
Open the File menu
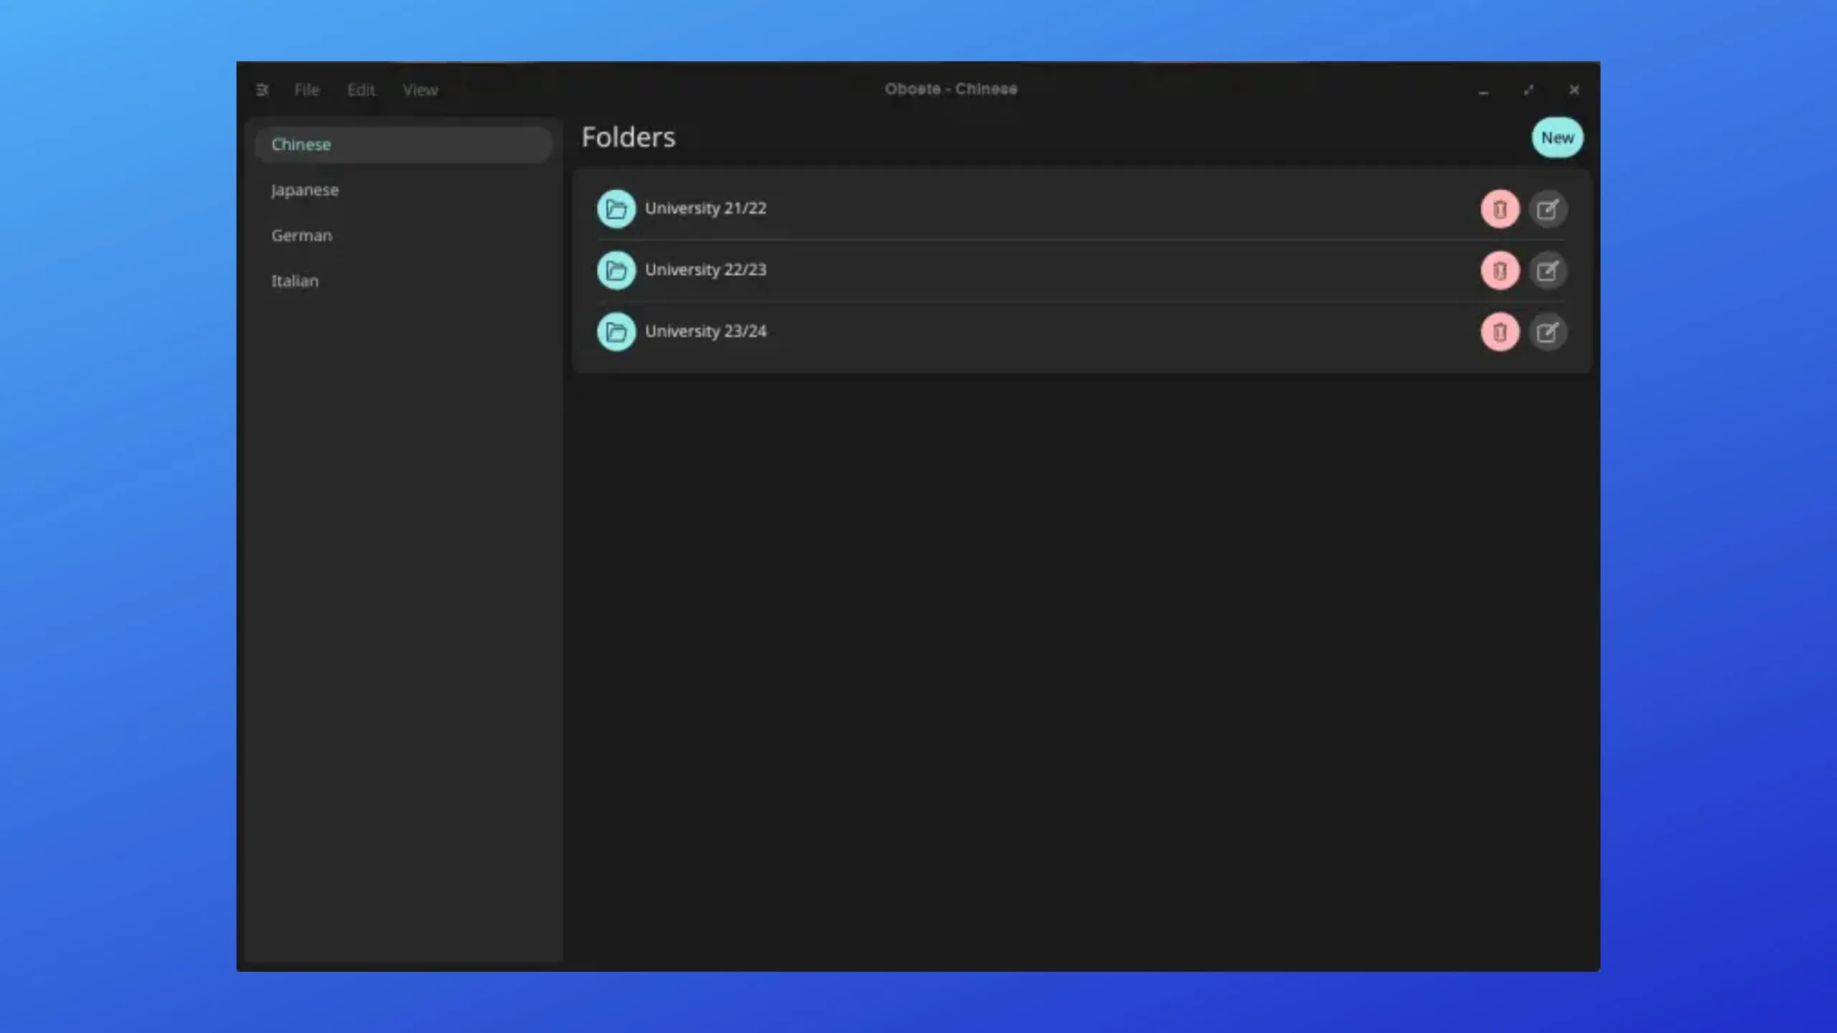point(306,90)
